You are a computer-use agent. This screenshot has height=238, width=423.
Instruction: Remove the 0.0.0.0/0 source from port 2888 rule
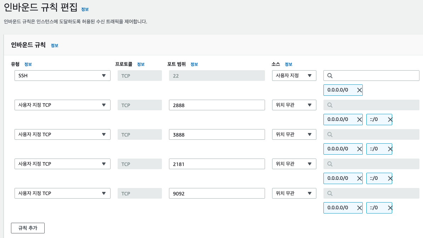pos(359,119)
